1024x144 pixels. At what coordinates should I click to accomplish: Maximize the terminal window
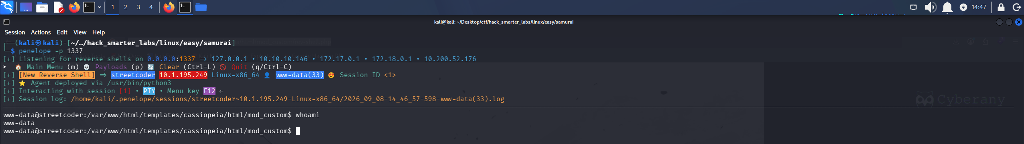(1009, 22)
